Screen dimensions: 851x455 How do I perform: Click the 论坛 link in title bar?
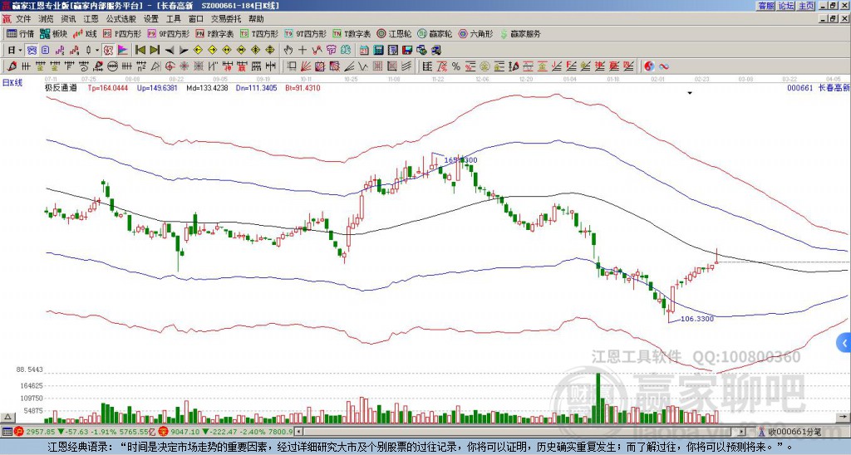click(x=786, y=6)
